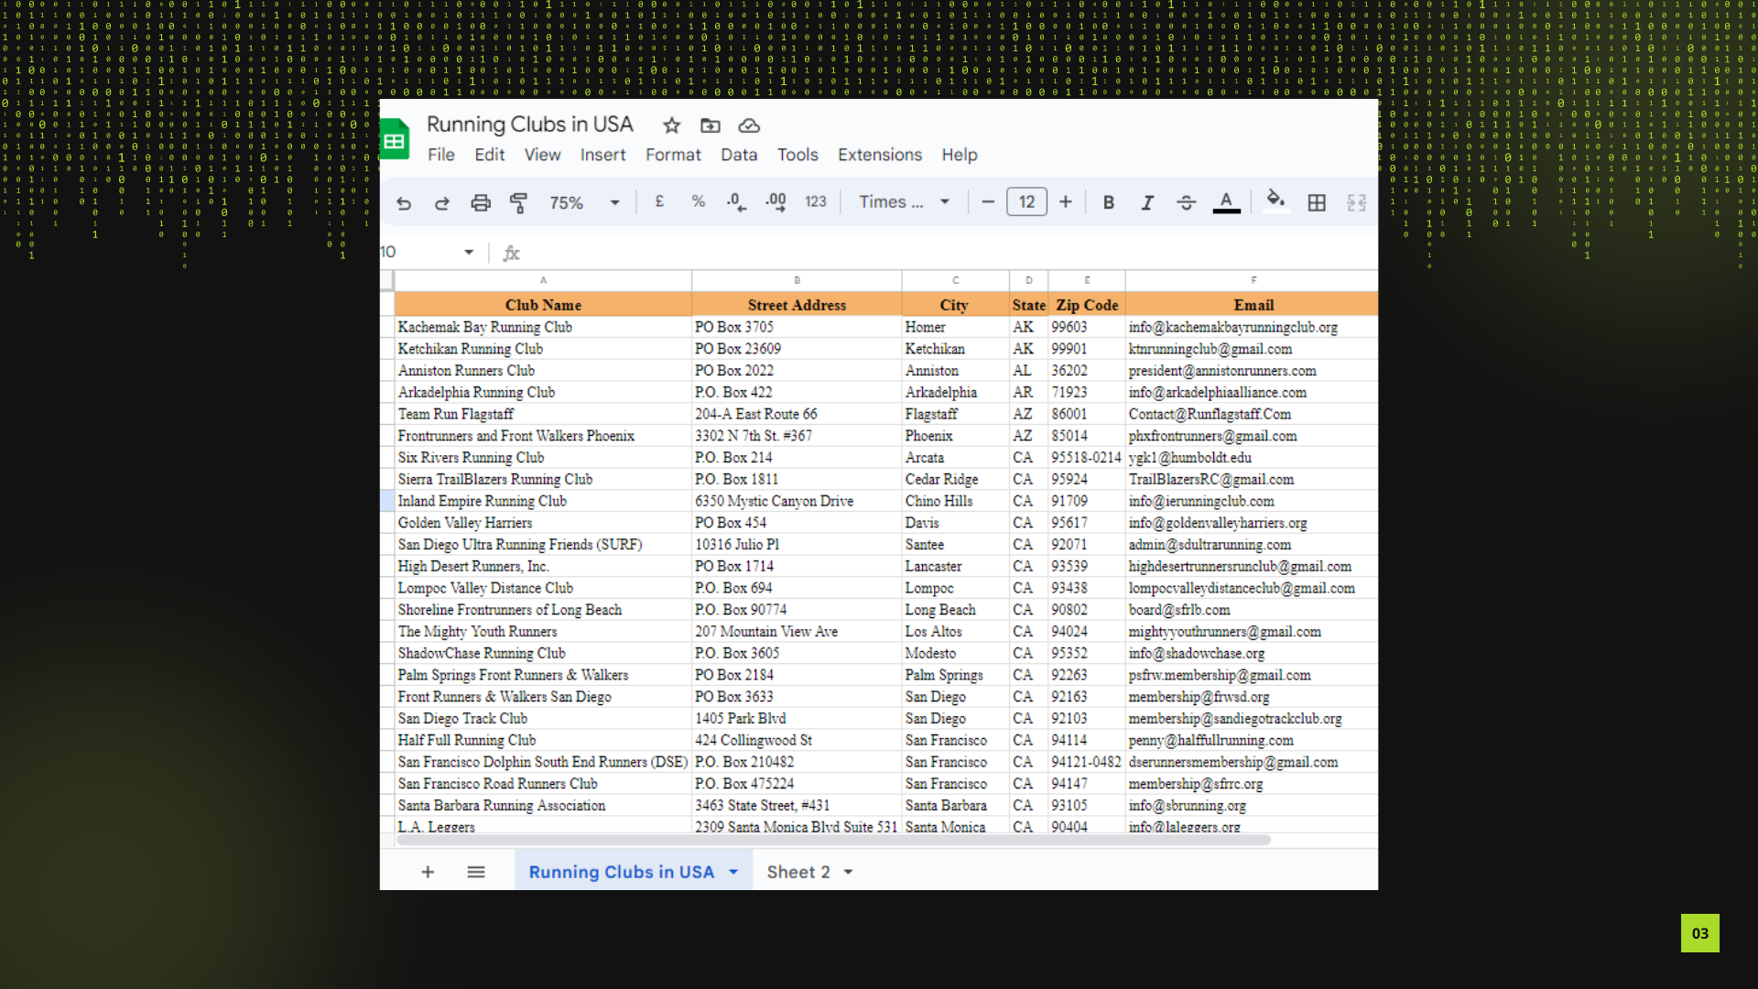This screenshot has width=1758, height=989.
Task: Select the Street Address header cell
Action: tap(797, 305)
